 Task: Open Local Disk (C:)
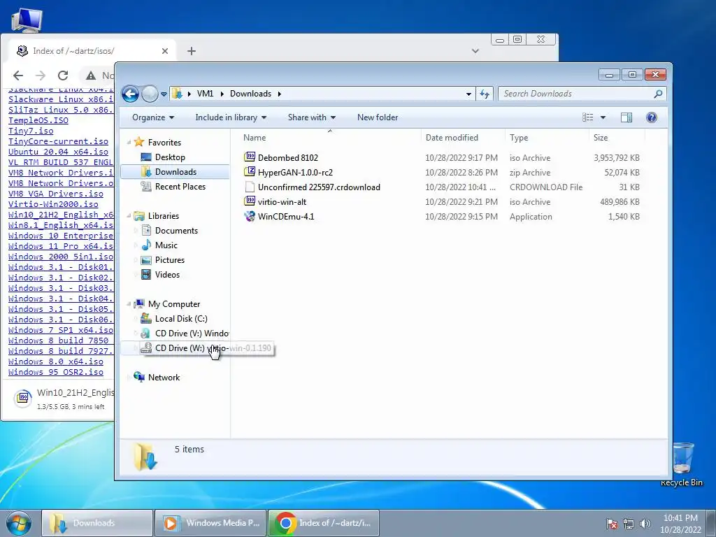tap(181, 319)
